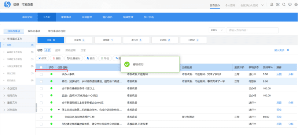Select the 正常 status filter
The width and height of the screenshot is (298, 135).
pos(83,50)
